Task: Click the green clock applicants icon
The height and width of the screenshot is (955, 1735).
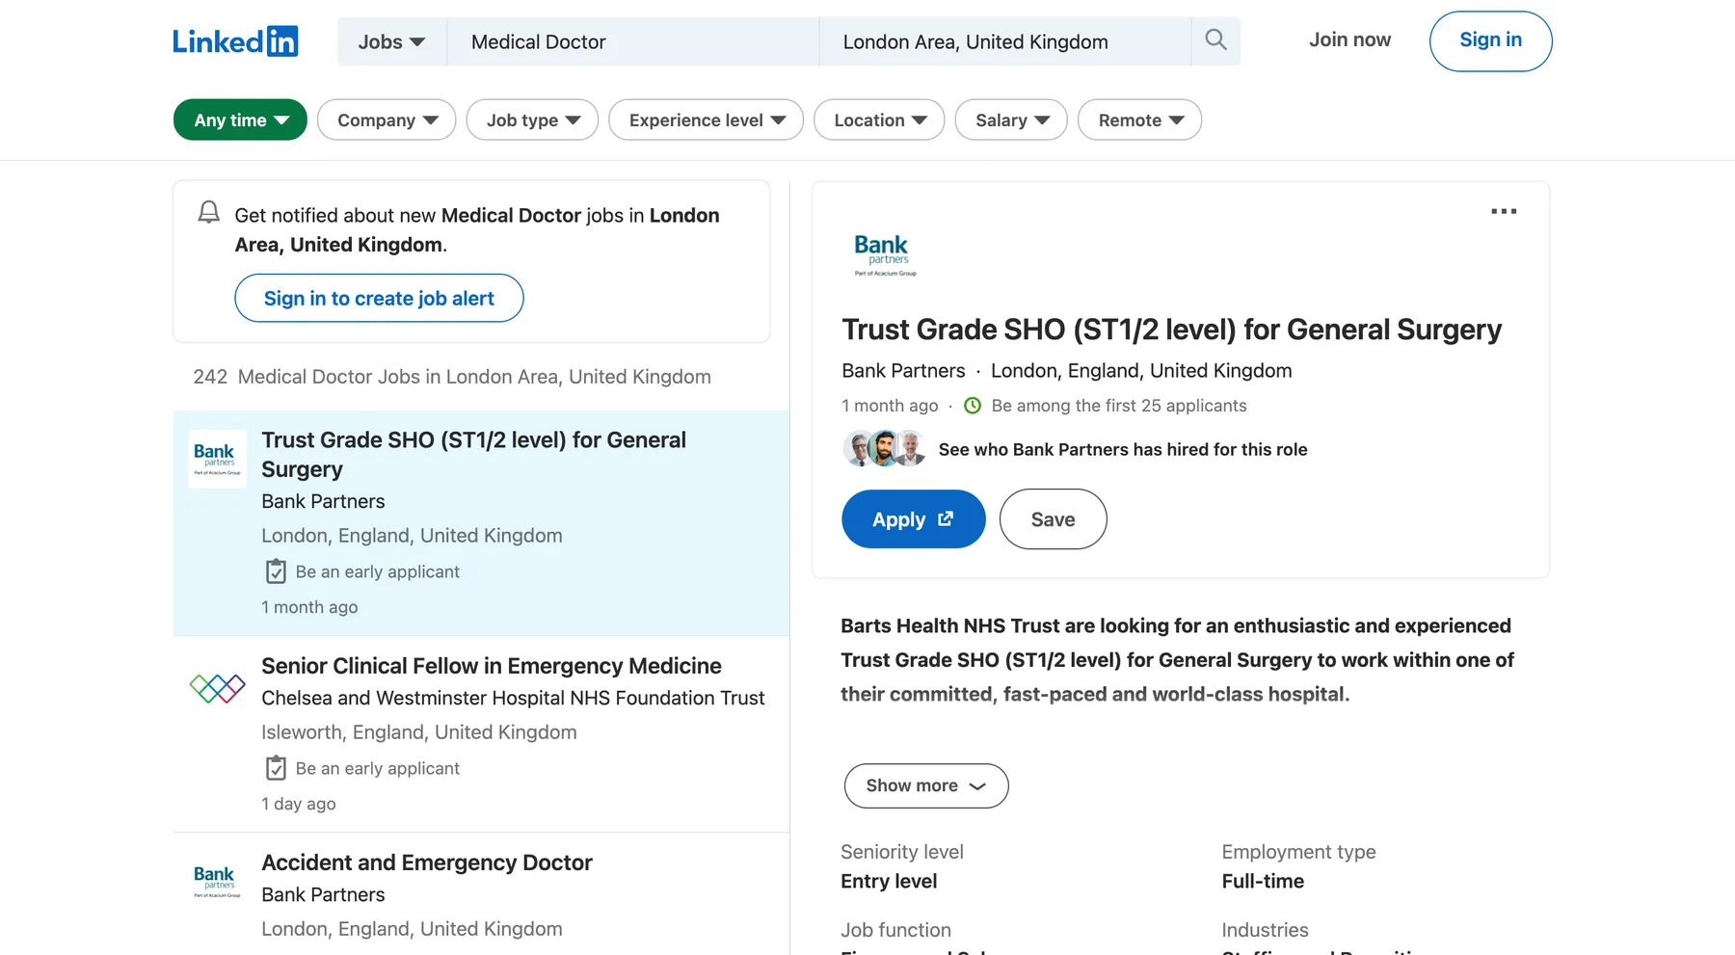Action: point(973,406)
